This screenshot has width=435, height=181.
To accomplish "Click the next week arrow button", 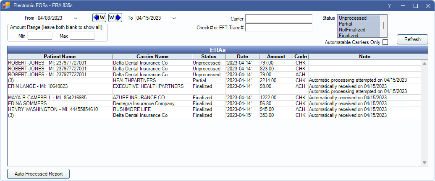I will click(115, 18).
